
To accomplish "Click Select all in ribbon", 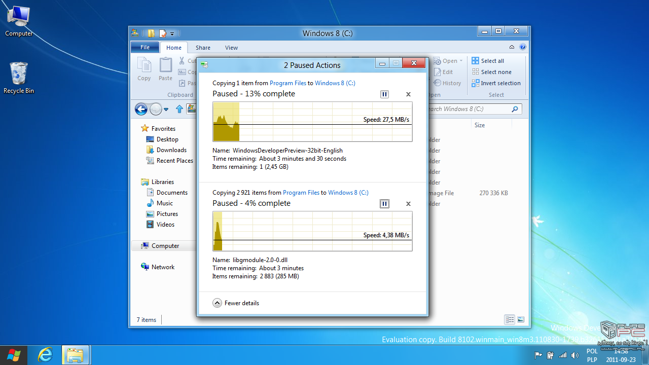I will click(488, 61).
